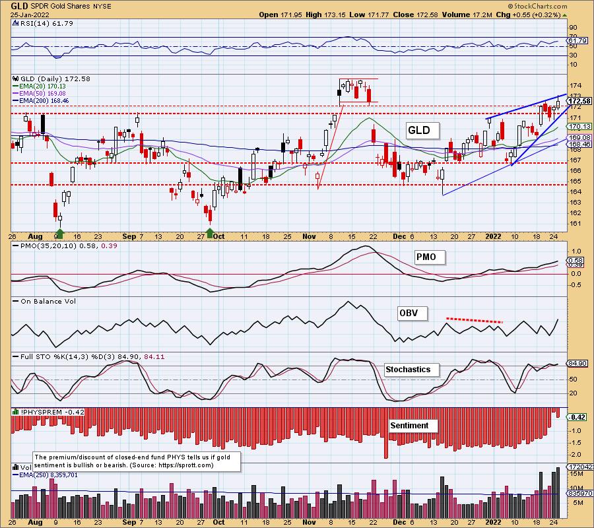This screenshot has width=594, height=528.
Task: Click the Volume 17.2M header value
Action: [467, 15]
